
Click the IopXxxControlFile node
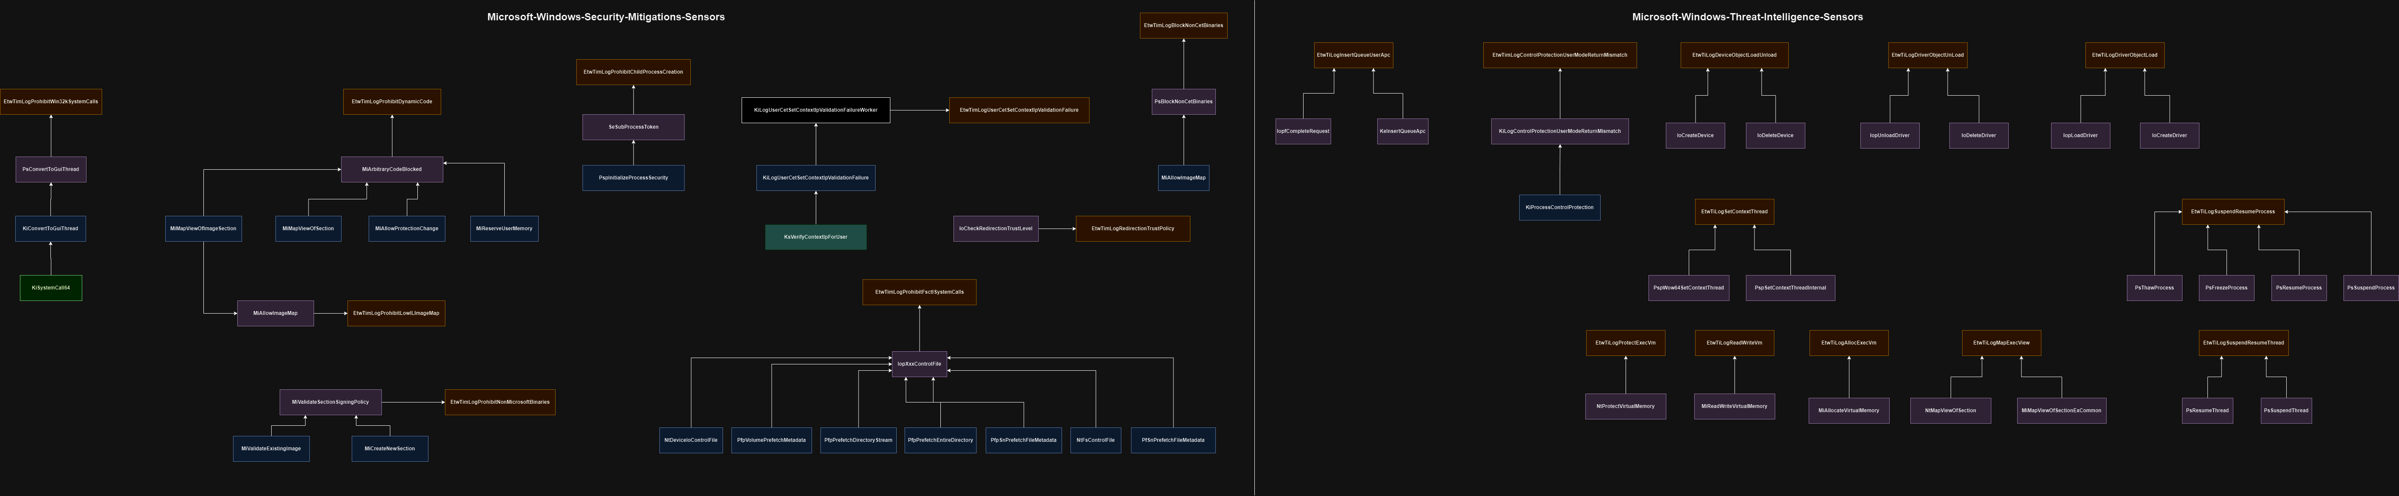point(919,364)
